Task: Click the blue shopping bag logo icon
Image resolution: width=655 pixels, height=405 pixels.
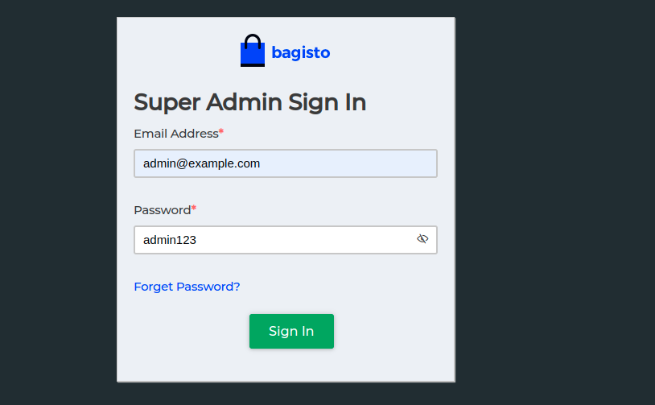Action: [253, 51]
